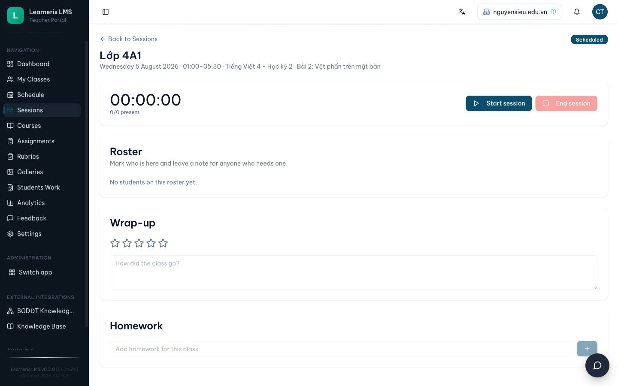This screenshot has height=386, width=618.
Task: Rate the class four stars
Action: coord(151,243)
